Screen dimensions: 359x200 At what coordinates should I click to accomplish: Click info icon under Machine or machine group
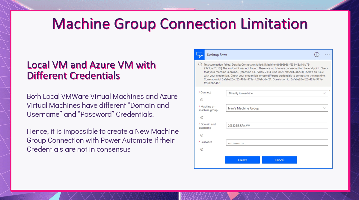coord(202,118)
